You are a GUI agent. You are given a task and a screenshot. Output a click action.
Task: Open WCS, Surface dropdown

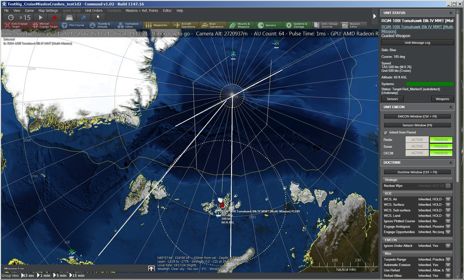[x=448, y=205]
